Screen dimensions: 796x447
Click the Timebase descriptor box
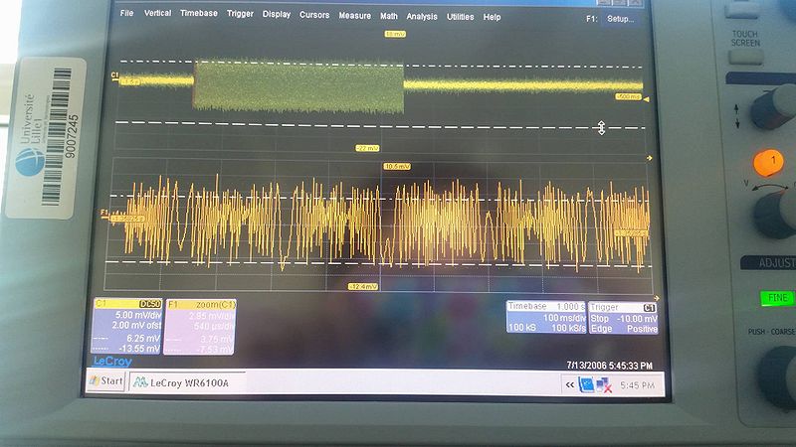coord(544,316)
